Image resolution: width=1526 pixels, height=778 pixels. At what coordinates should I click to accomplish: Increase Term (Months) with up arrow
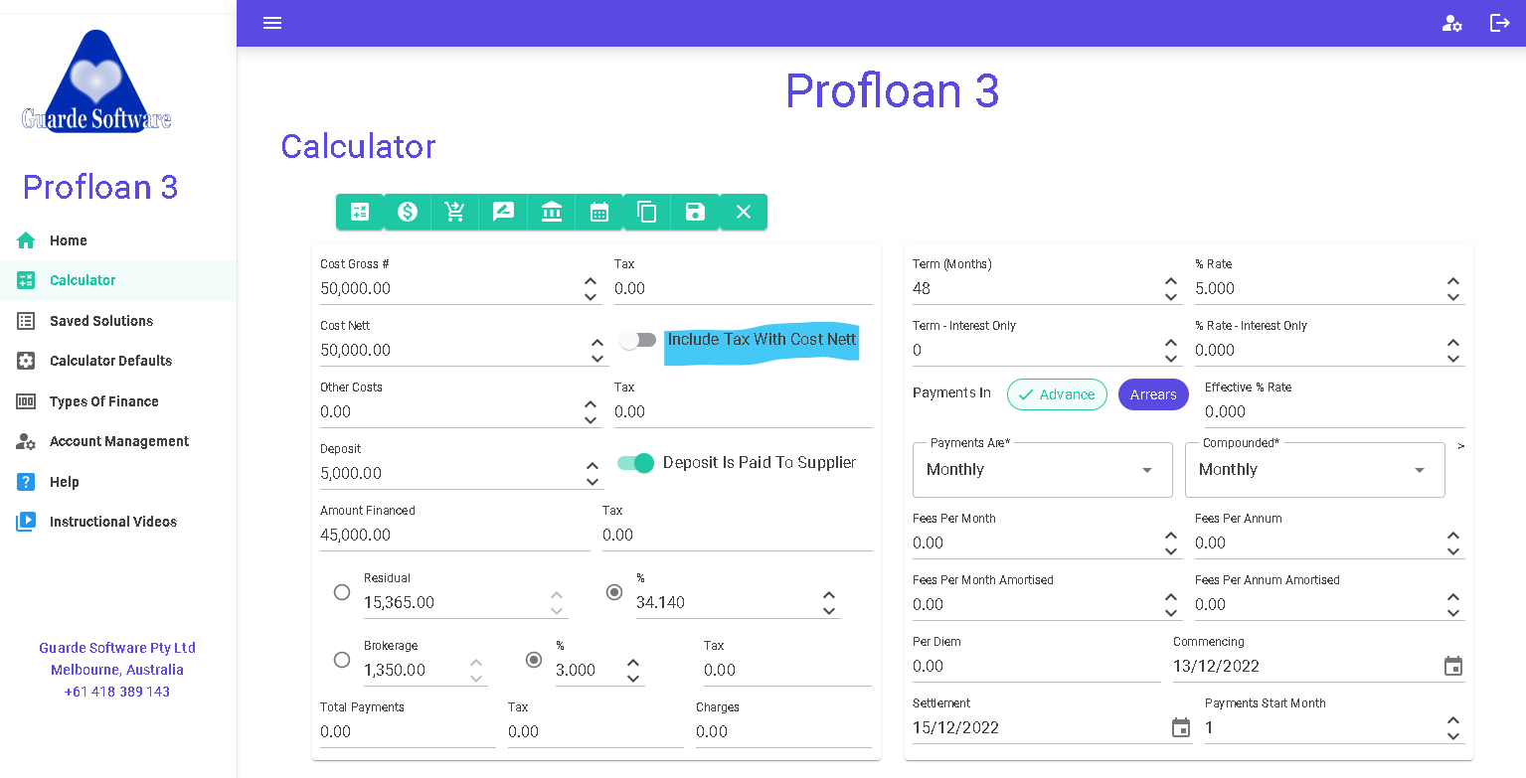(x=1171, y=281)
